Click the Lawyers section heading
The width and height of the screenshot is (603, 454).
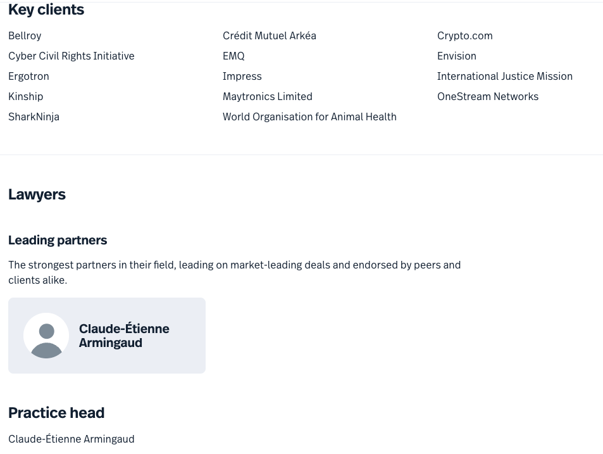click(37, 194)
